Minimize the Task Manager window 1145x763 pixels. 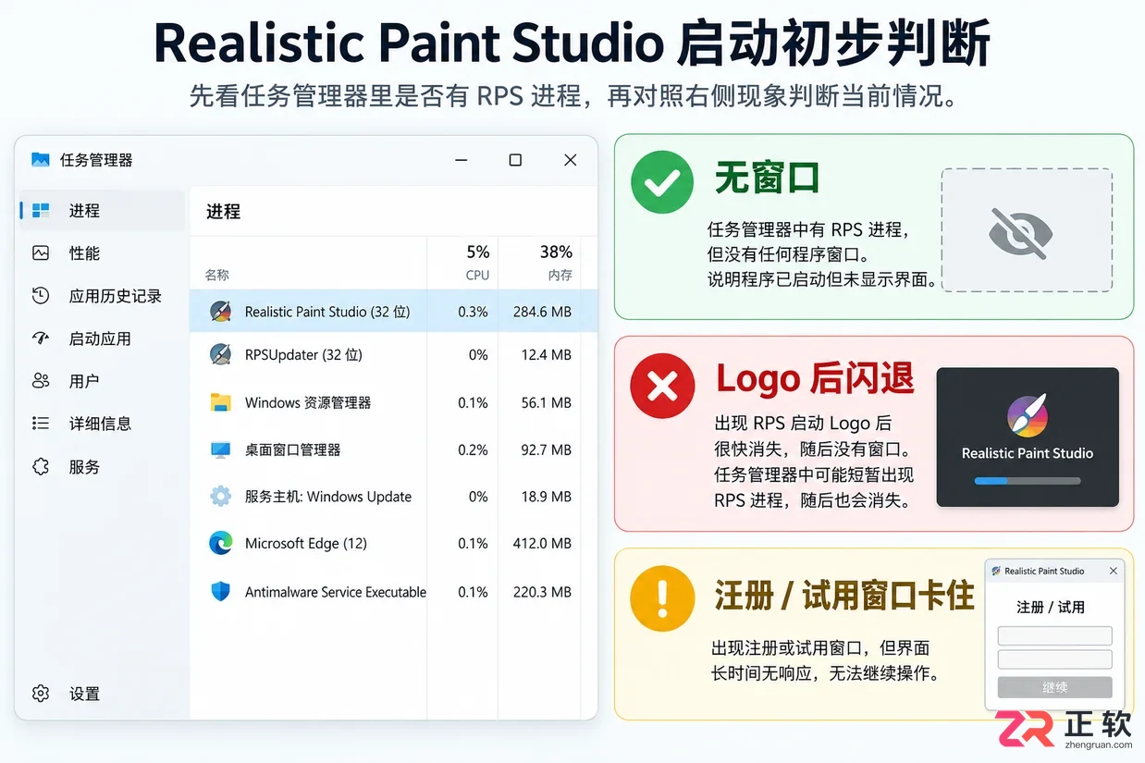click(461, 160)
